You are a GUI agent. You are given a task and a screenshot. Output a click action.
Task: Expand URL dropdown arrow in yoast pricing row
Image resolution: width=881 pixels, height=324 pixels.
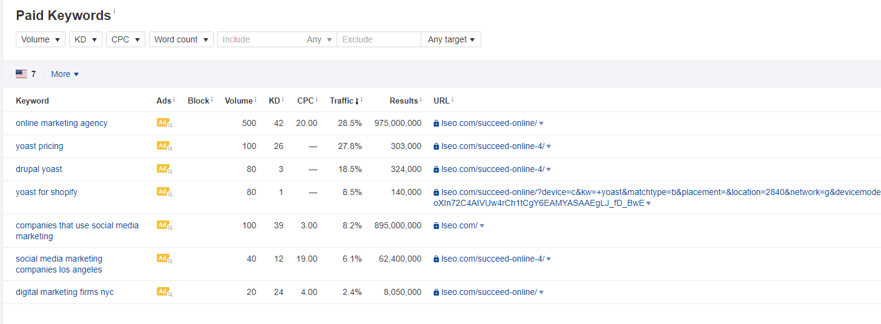(x=549, y=147)
